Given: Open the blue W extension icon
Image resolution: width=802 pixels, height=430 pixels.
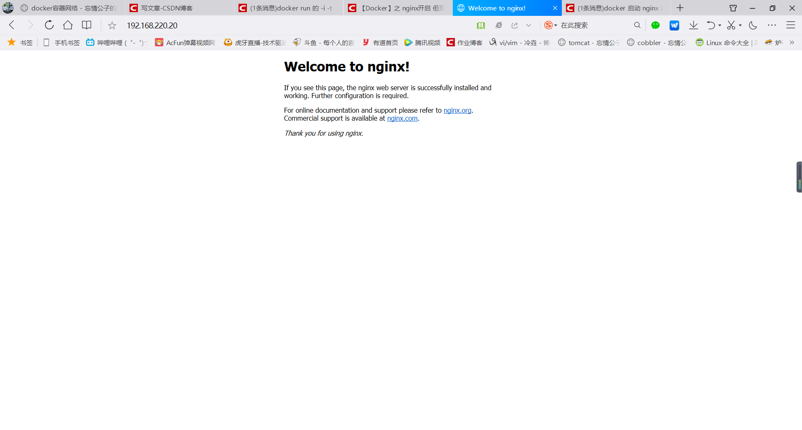Looking at the screenshot, I should [674, 25].
